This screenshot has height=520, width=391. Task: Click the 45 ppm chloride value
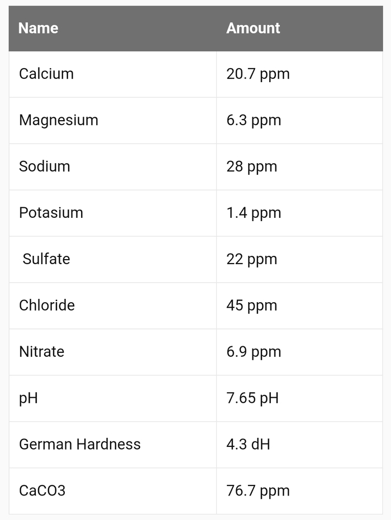[x=252, y=306]
